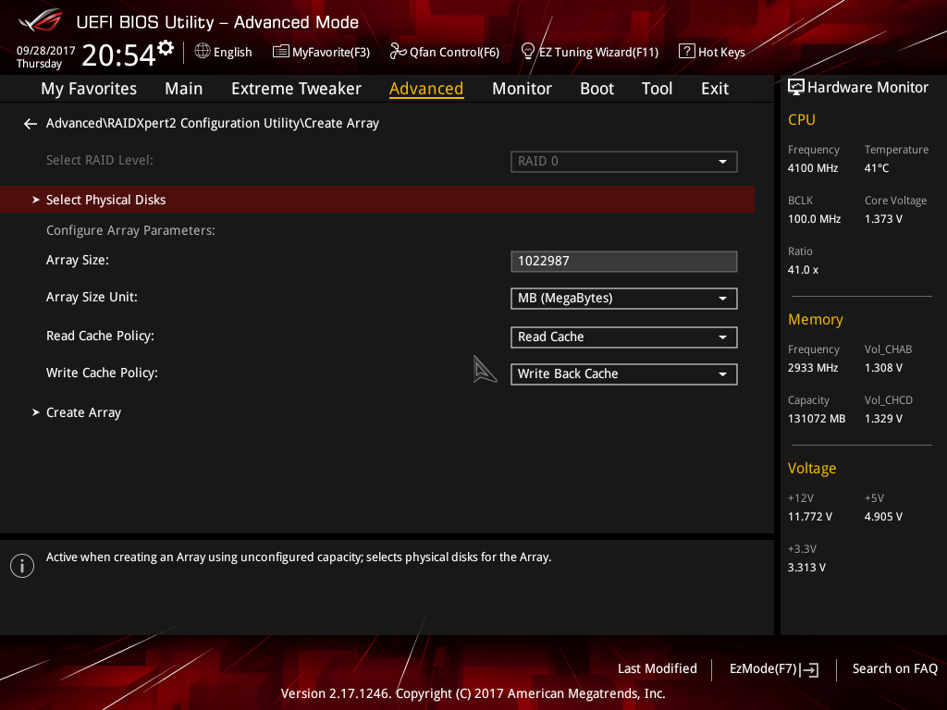Screen dimensions: 947x710
Task: Click CPU temperature value 41°C
Action: (877, 168)
